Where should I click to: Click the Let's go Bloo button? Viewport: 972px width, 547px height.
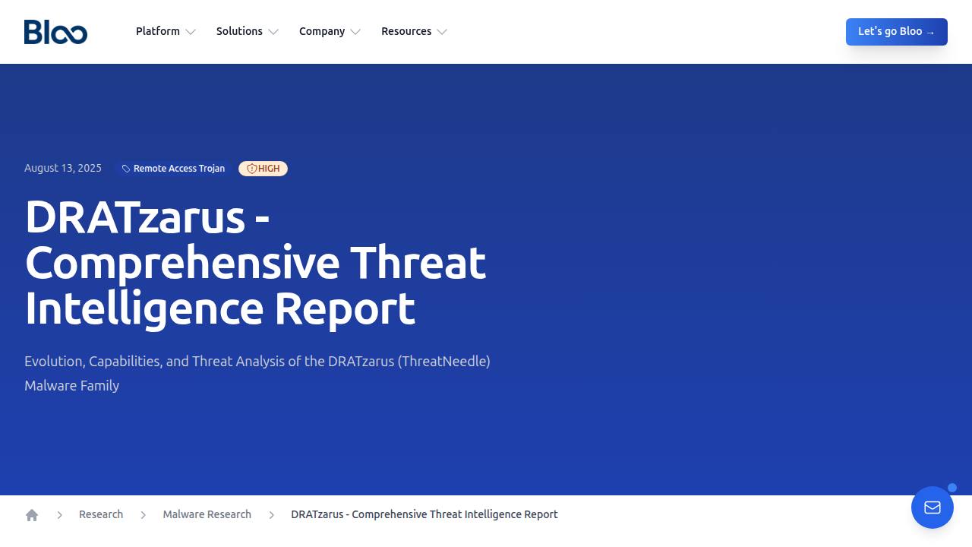point(897,32)
